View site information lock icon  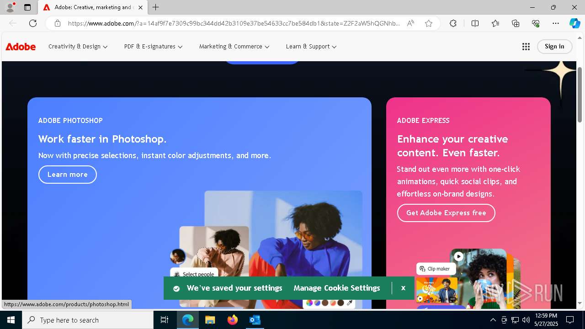(58, 23)
